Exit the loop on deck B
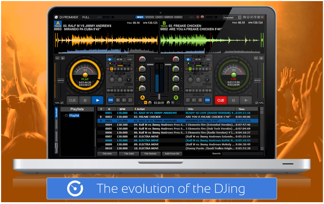The height and width of the screenshot is (204, 324). pyautogui.click(x=207, y=80)
